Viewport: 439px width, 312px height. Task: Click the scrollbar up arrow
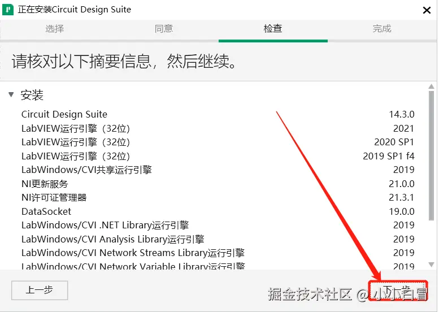[431, 86]
